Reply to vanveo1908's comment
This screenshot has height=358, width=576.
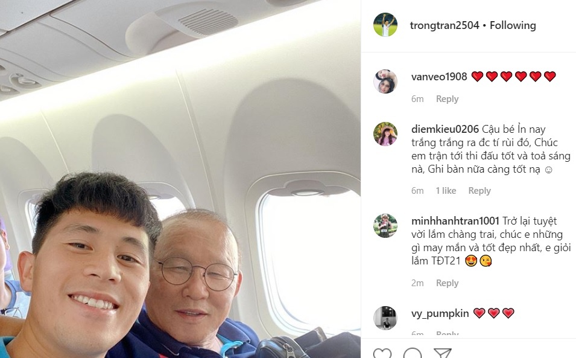pyautogui.click(x=447, y=99)
